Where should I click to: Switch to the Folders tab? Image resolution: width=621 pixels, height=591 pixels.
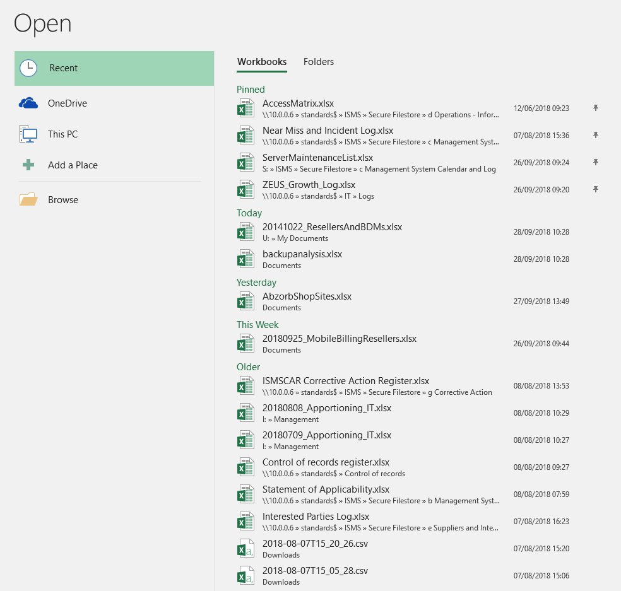pyautogui.click(x=319, y=62)
